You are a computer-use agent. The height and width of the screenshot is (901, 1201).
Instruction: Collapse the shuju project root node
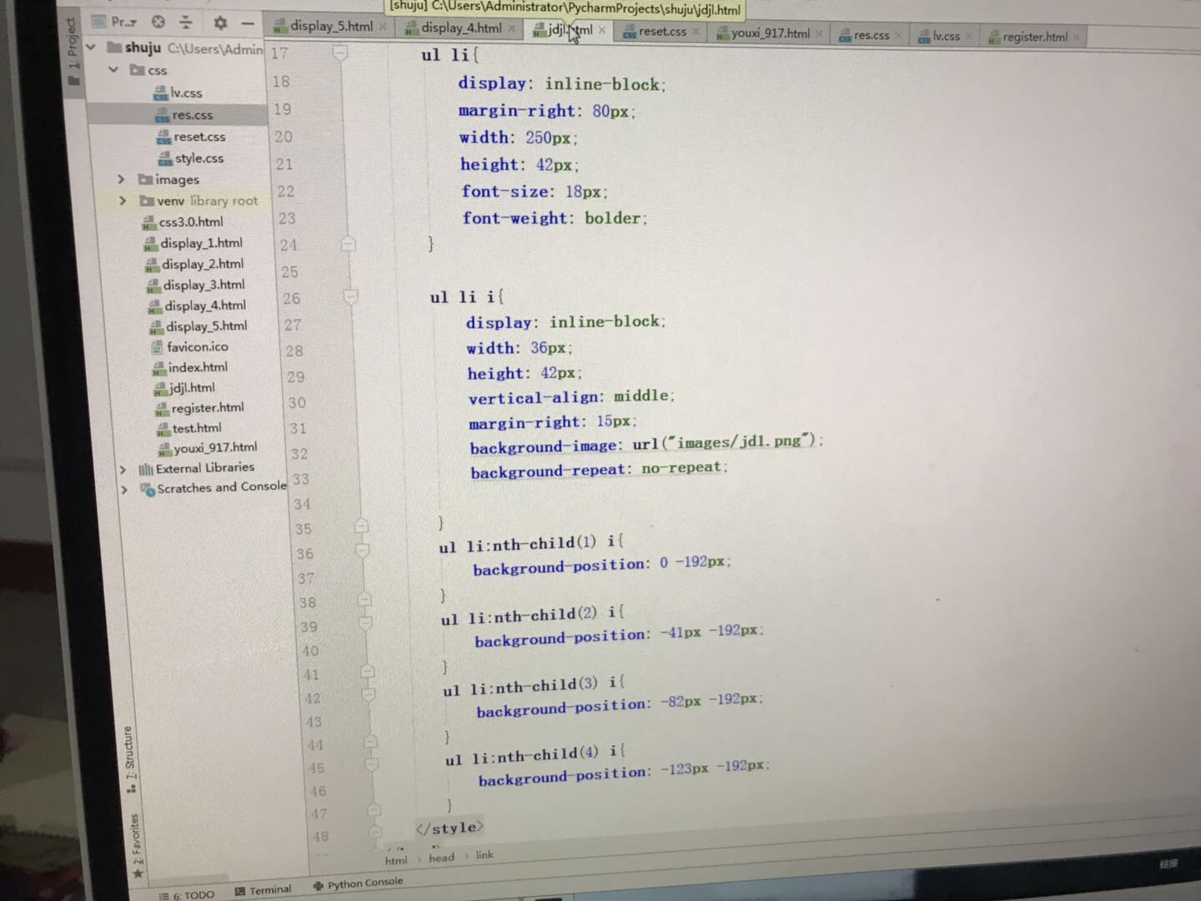(91, 48)
